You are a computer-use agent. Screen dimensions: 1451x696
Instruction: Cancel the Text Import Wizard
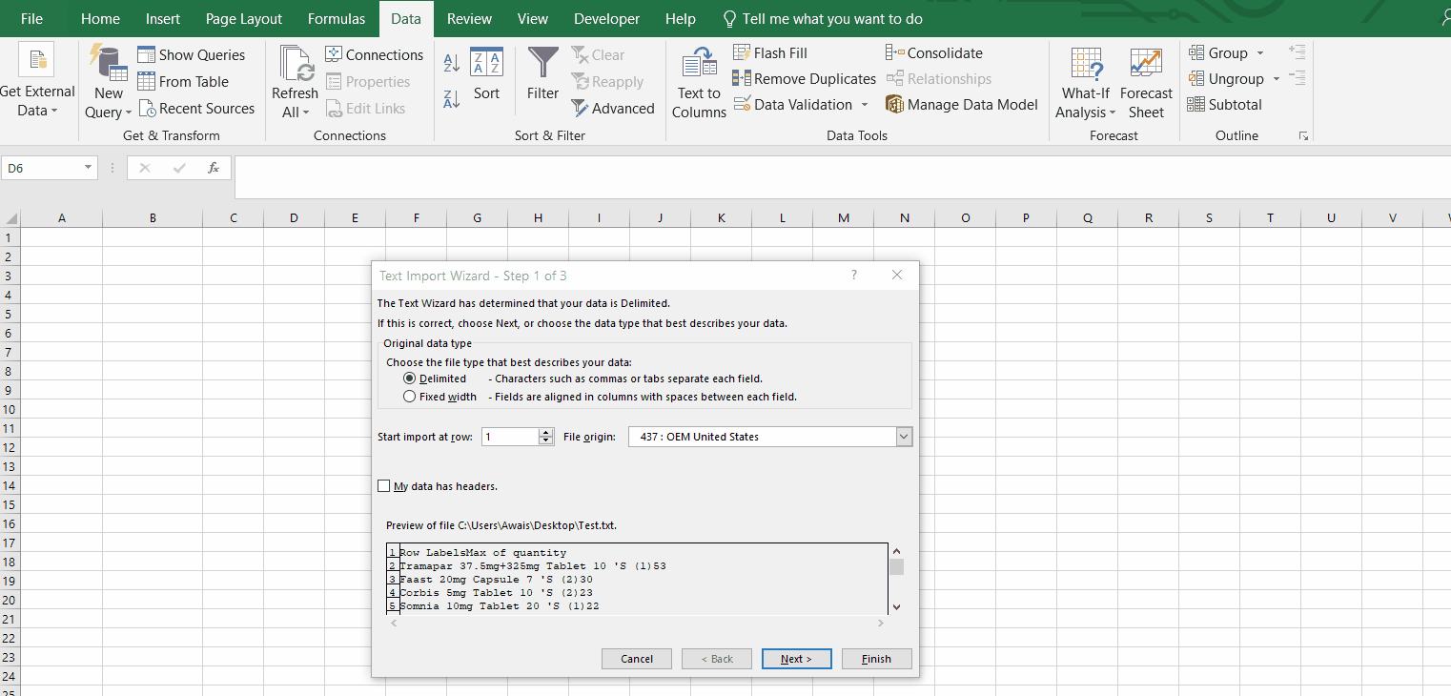(x=637, y=659)
